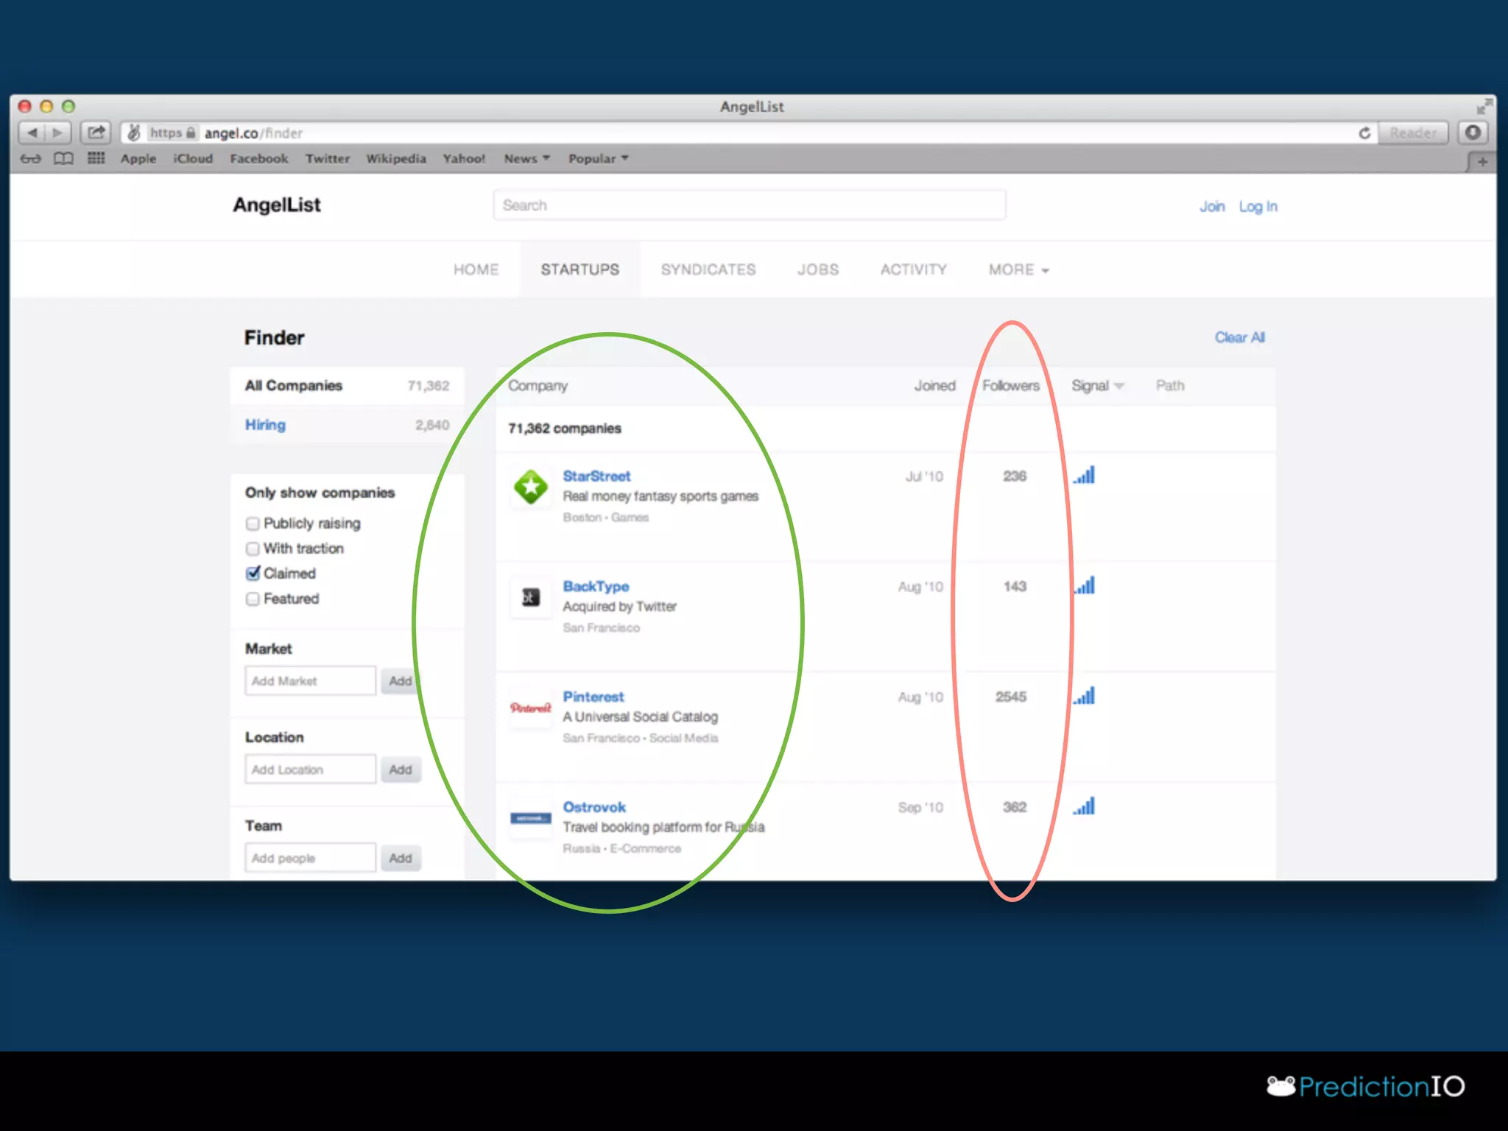
Task: Click the Log In link
Action: pos(1258,207)
